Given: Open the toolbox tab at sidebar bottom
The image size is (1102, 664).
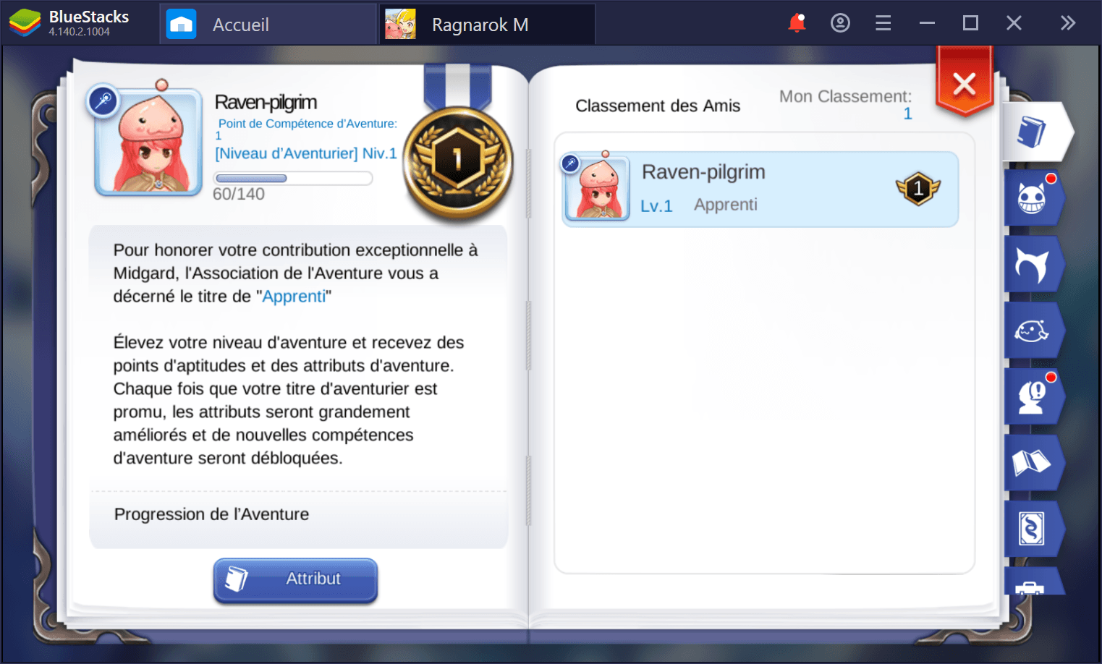Looking at the screenshot, I should [1033, 582].
